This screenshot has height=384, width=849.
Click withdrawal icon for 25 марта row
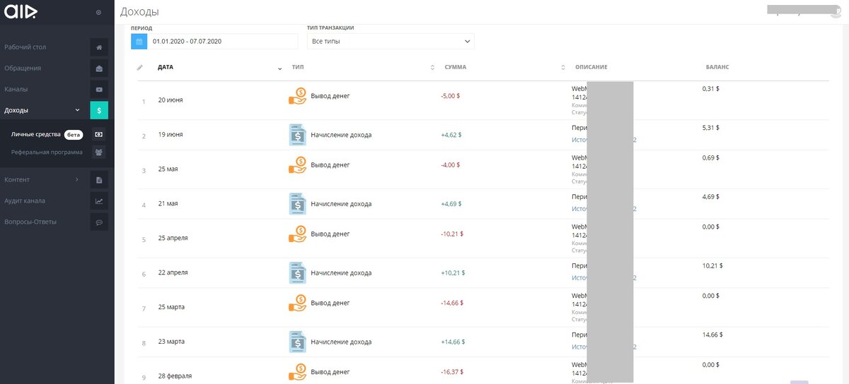[x=297, y=304]
